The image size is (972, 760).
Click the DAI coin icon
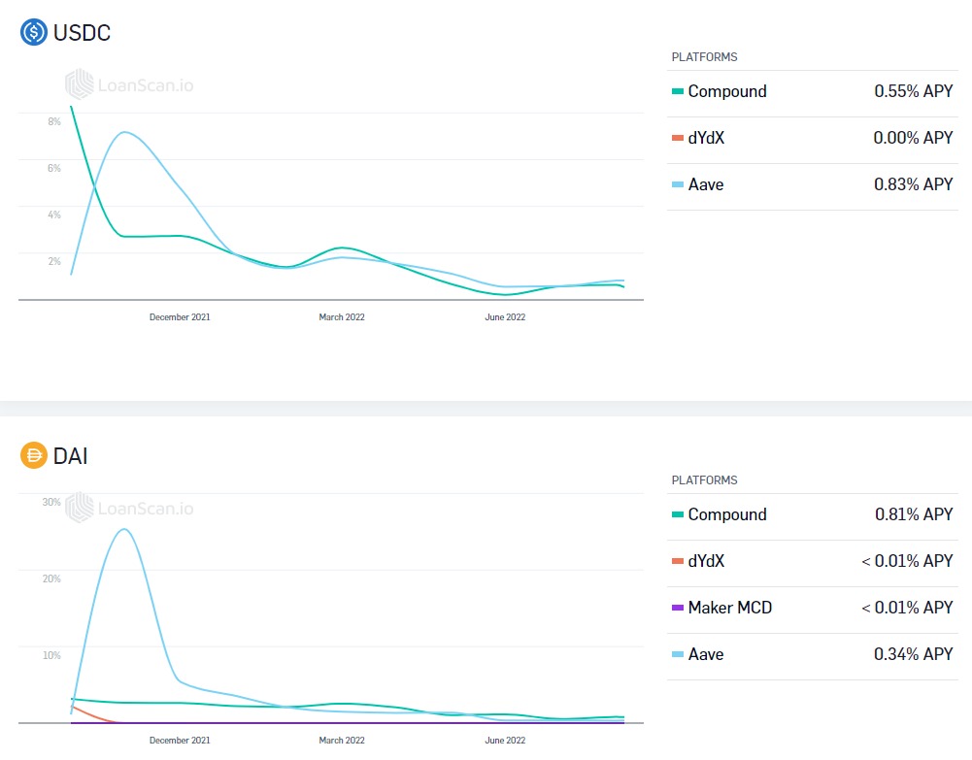click(x=34, y=455)
